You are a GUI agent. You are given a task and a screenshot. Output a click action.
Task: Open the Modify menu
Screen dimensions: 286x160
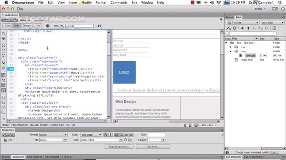click(87, 2)
